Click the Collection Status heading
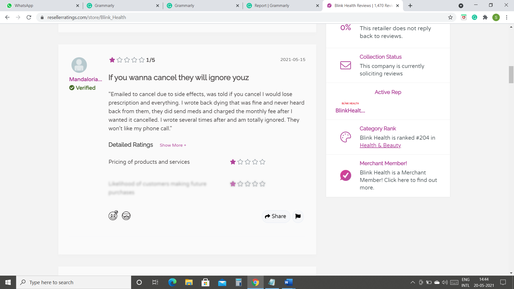The height and width of the screenshot is (289, 514). (380, 57)
